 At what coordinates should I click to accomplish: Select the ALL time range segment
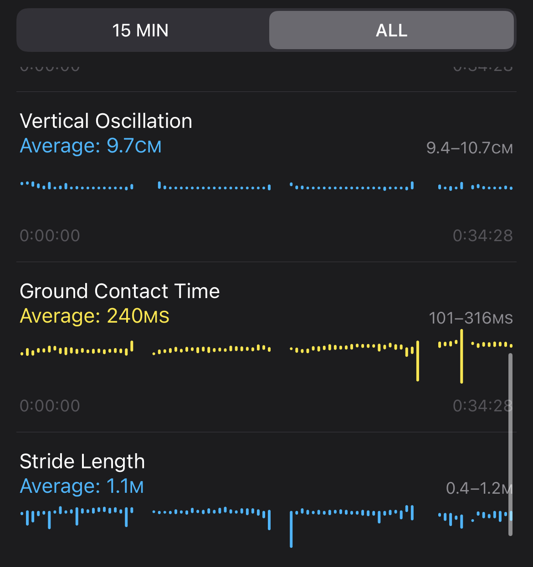click(391, 30)
